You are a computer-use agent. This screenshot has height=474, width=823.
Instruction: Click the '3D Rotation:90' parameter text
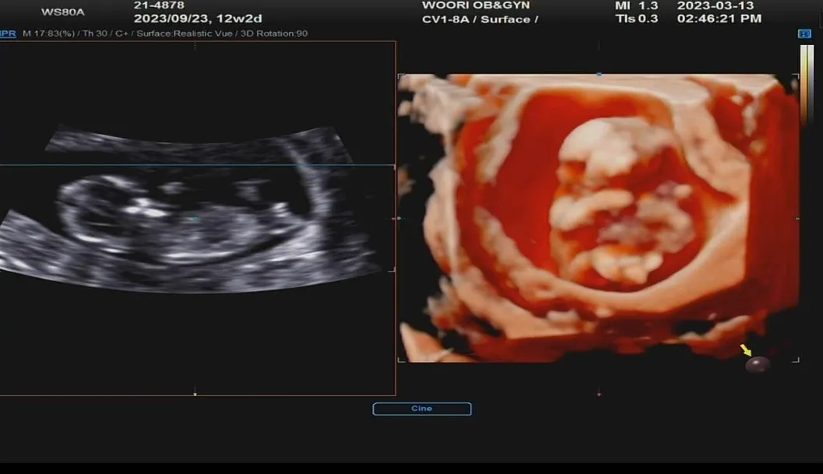pos(274,33)
